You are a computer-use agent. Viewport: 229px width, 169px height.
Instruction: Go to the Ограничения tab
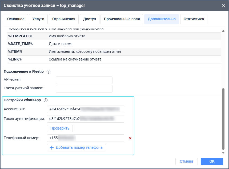pyautogui.click(x=64, y=19)
